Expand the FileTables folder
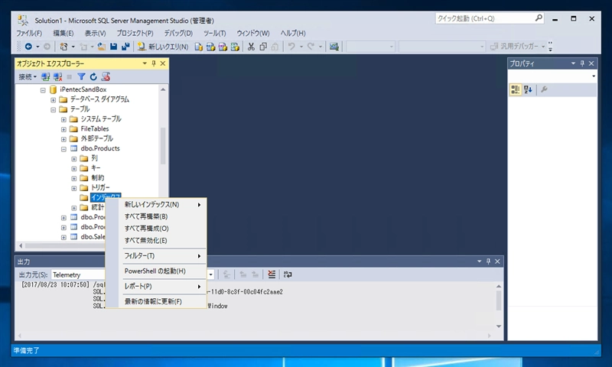 click(x=63, y=129)
